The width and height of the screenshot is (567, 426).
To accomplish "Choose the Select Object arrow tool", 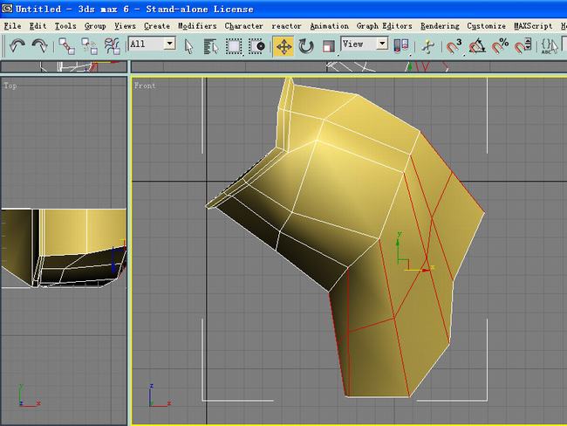I will click(x=188, y=46).
